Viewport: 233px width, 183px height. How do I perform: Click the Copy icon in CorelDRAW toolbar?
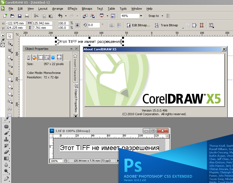click(44, 16)
